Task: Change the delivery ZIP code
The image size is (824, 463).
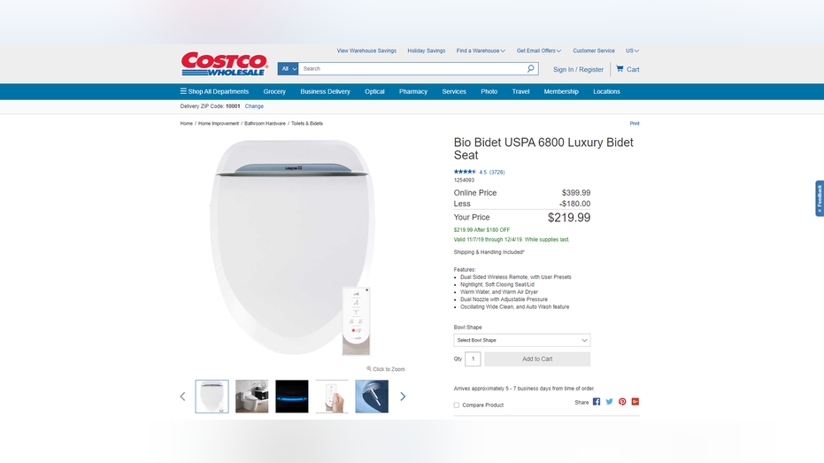Action: pyautogui.click(x=254, y=106)
